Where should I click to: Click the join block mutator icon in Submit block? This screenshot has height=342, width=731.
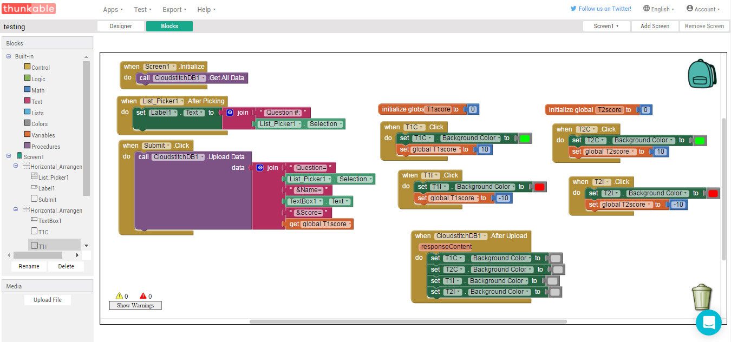(260, 168)
